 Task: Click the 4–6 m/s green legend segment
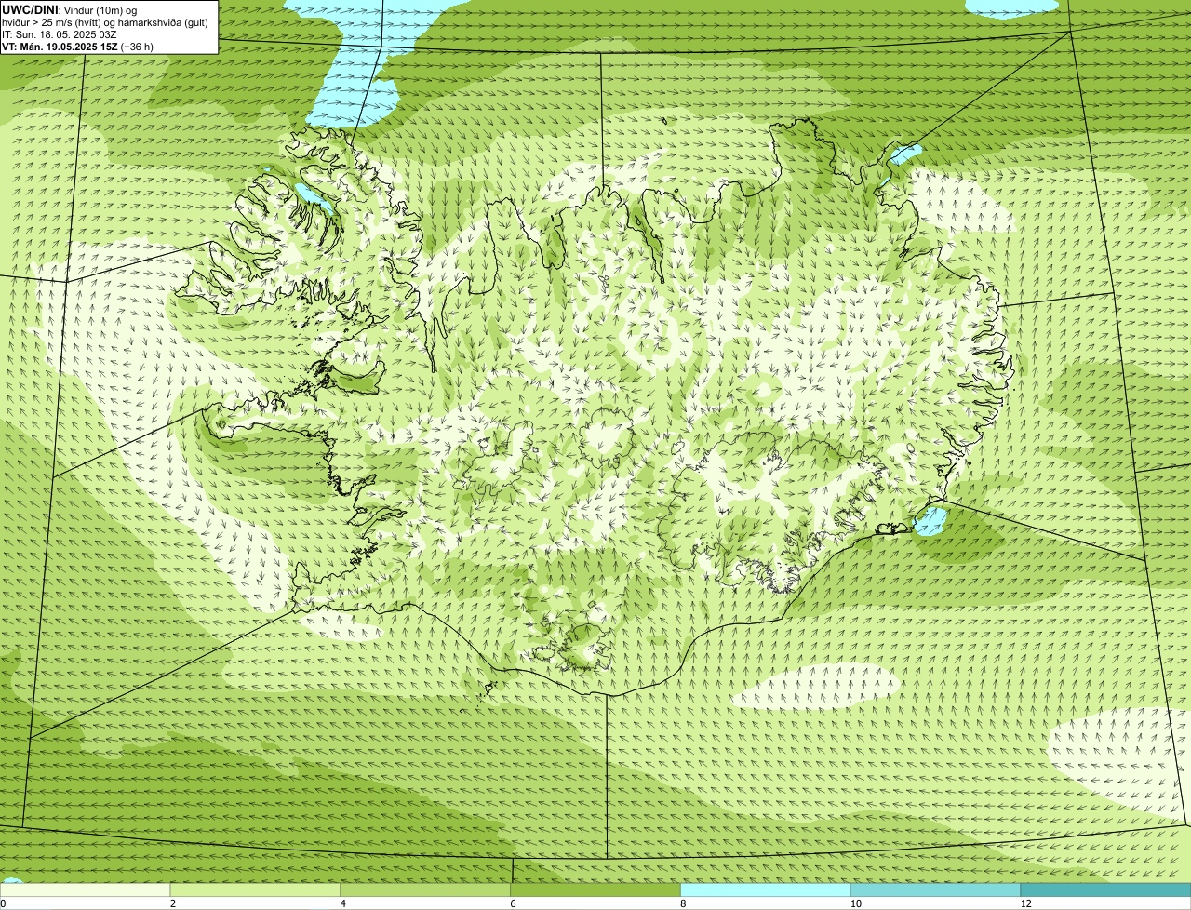click(426, 890)
